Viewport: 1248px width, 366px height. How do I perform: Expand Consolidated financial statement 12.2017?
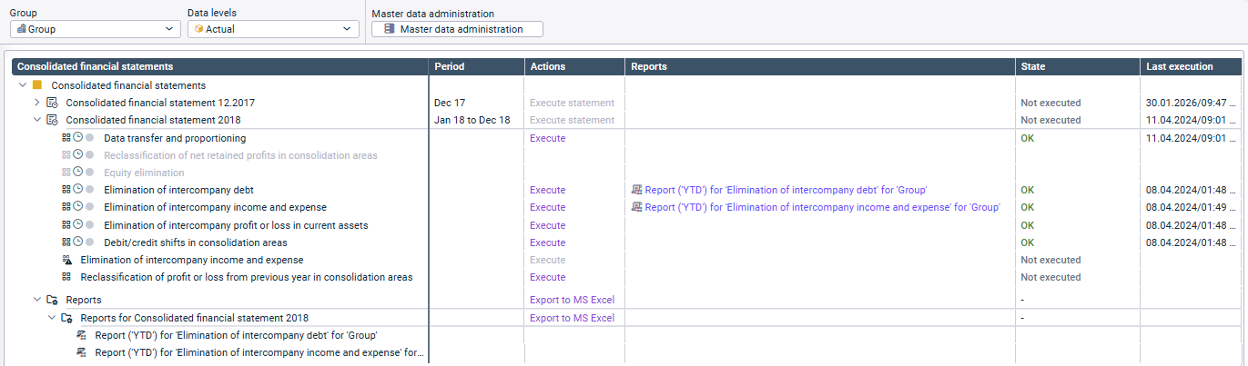37,103
